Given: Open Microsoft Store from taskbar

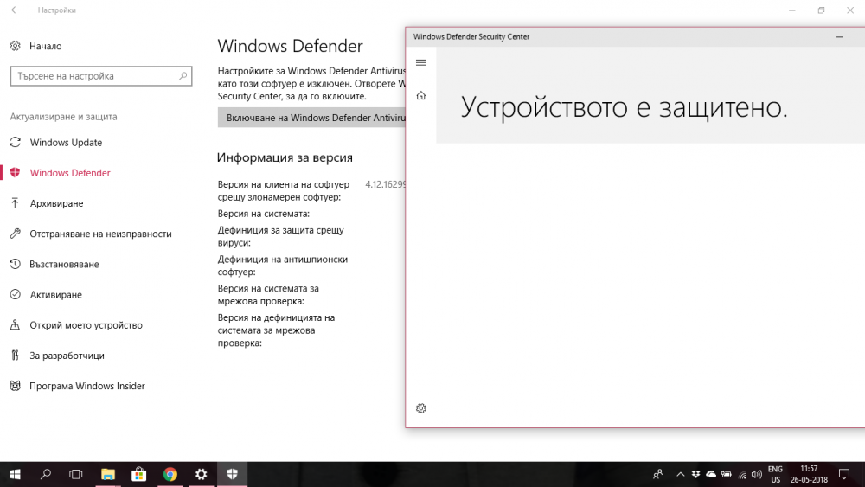Looking at the screenshot, I should point(139,474).
